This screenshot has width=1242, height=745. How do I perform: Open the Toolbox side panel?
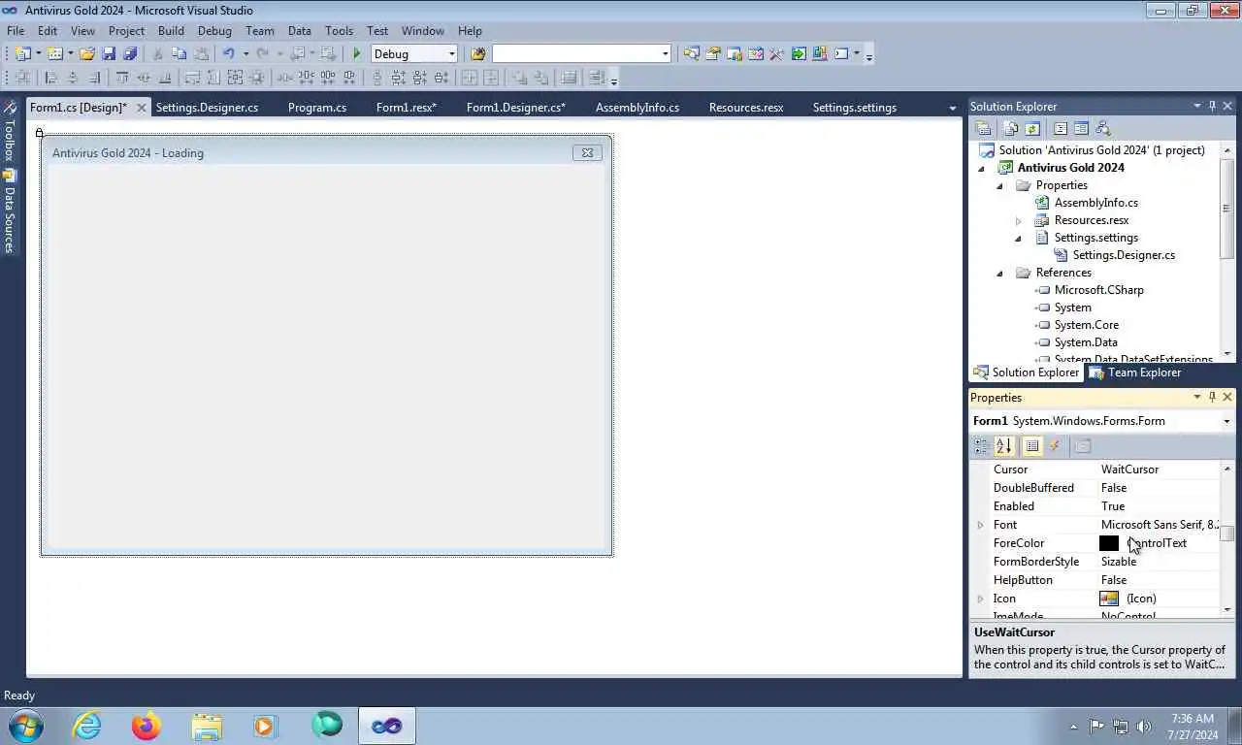tap(9, 130)
